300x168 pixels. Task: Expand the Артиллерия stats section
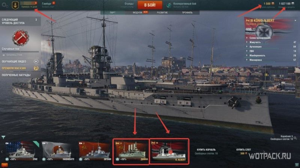pos(255,46)
